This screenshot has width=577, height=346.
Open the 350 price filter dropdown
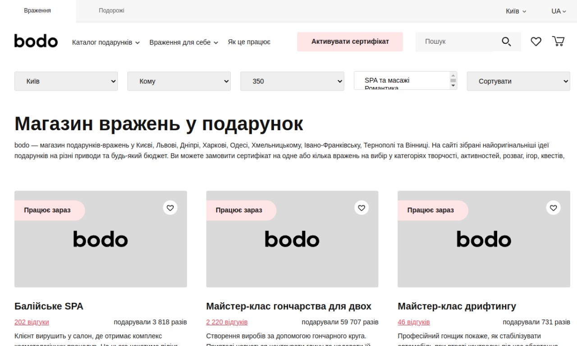pos(292,81)
